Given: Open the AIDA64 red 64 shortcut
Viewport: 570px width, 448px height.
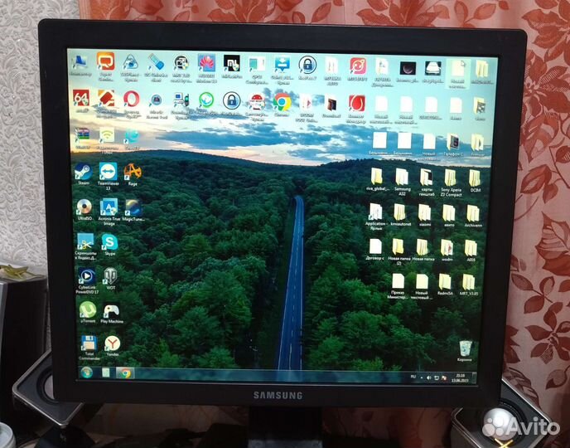Looking at the screenshot, I should 81,100.
